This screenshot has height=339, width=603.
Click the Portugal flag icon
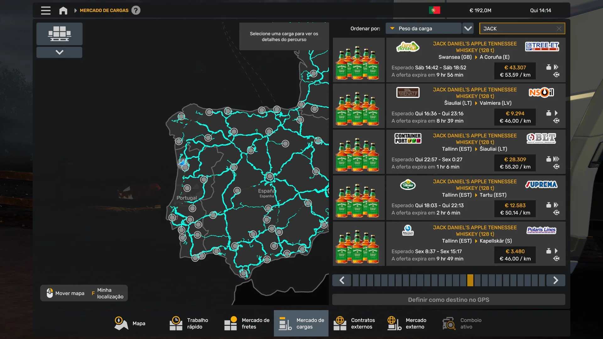point(434,10)
